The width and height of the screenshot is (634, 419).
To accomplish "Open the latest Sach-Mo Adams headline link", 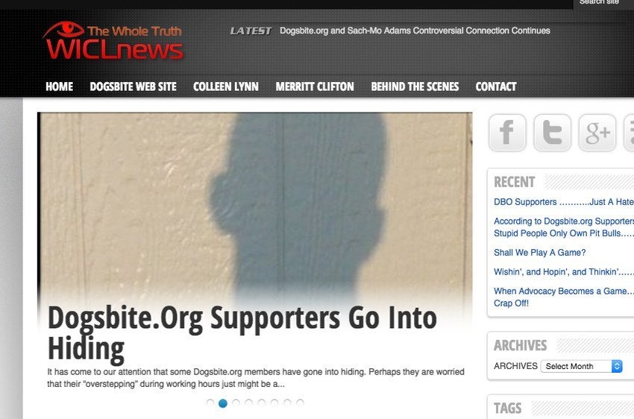I will click(415, 31).
